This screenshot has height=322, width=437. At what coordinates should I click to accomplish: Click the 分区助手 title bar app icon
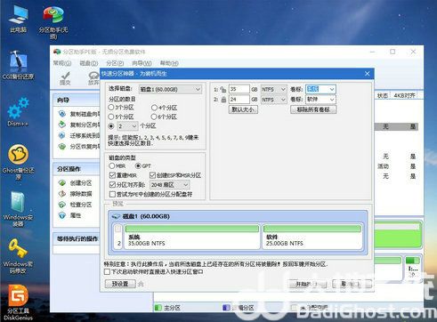pos(57,52)
